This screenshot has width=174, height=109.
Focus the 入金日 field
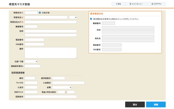coord(31,87)
